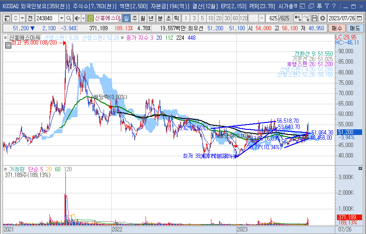The image size is (366, 234).
Task: Pin the window with the pushpin icon
Action: point(319,6)
